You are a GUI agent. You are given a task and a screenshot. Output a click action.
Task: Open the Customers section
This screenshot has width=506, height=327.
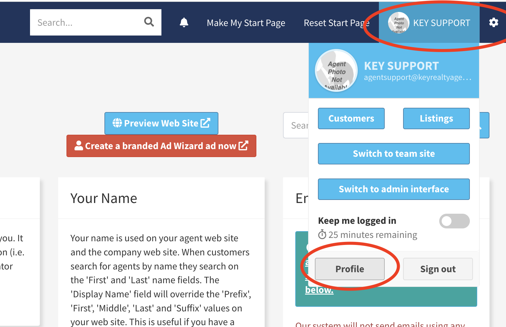click(351, 118)
